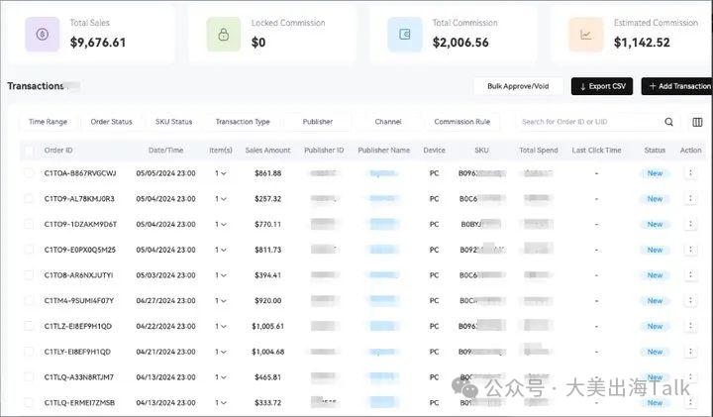This screenshot has width=713, height=417.
Task: Click the Estimated Commission $1,142.52 value
Action: [x=642, y=43]
